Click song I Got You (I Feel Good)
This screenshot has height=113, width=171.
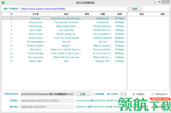(x=66, y=38)
